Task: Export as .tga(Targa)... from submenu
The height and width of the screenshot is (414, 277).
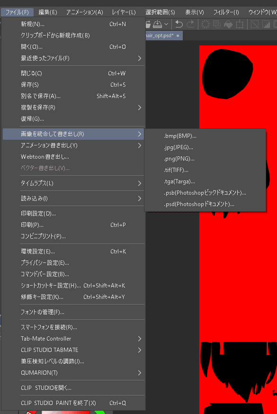Action: [205, 181]
